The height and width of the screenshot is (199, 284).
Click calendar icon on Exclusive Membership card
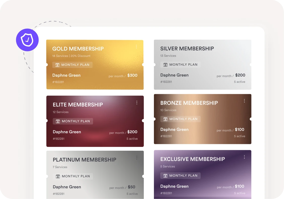tap(165, 176)
